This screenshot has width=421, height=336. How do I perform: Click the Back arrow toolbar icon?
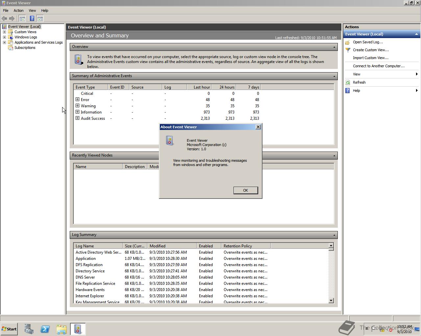tap(4, 19)
